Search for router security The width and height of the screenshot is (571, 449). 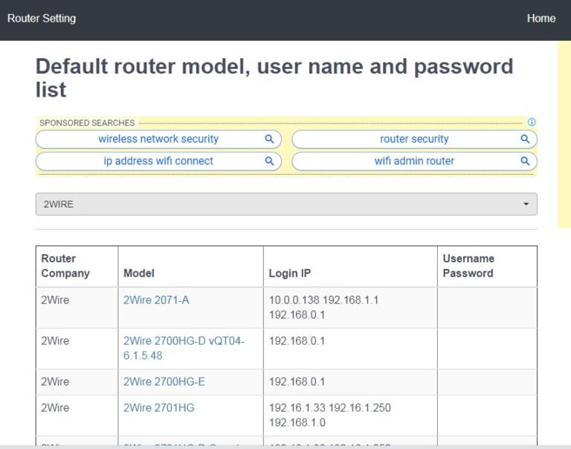414,139
